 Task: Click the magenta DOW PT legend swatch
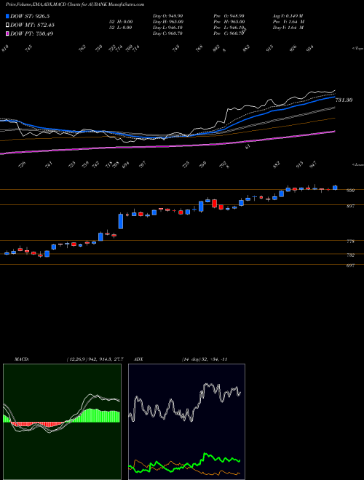click(x=7, y=33)
